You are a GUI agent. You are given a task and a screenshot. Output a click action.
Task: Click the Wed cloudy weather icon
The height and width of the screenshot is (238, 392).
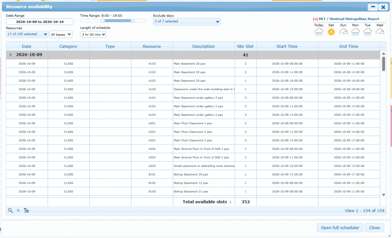click(380, 31)
